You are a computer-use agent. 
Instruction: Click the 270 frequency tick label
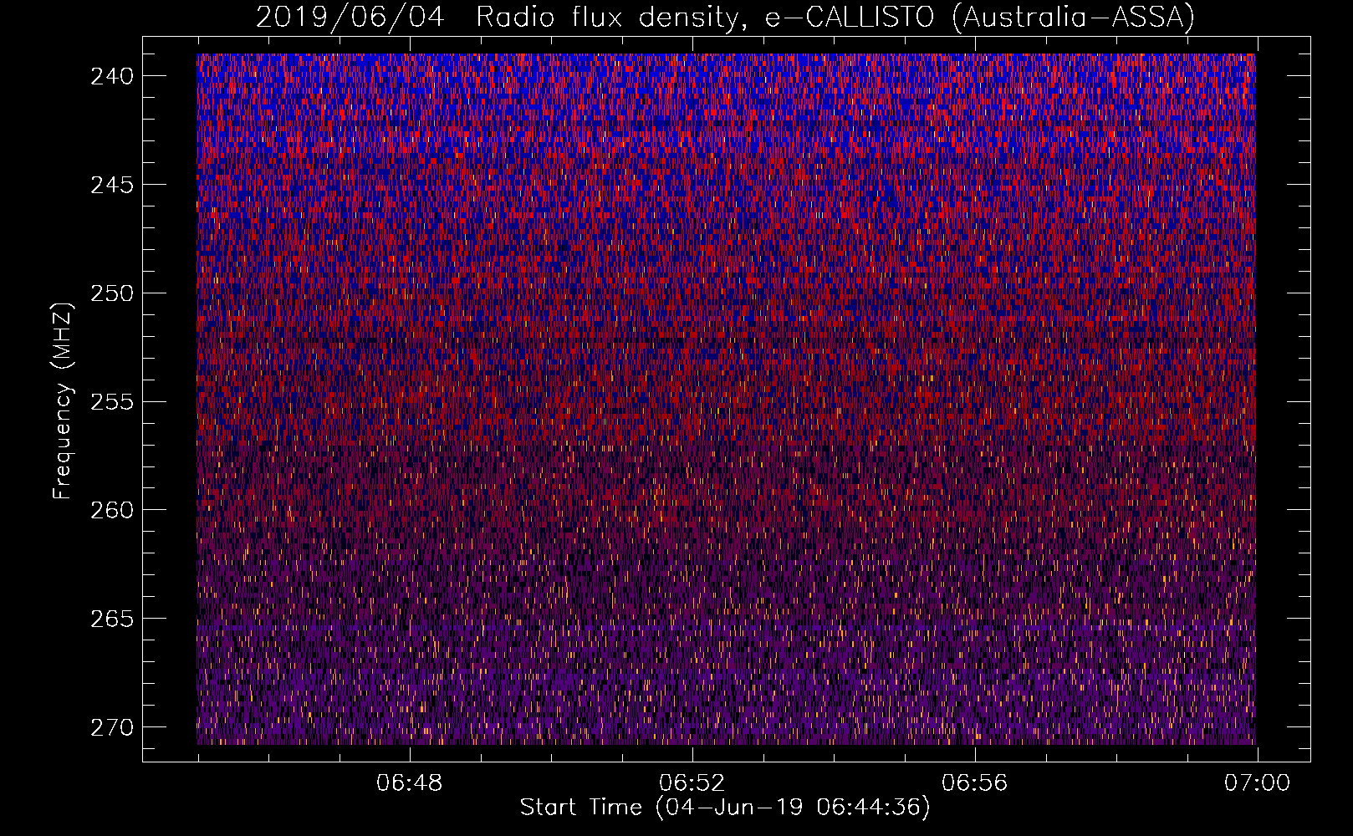coord(112,727)
